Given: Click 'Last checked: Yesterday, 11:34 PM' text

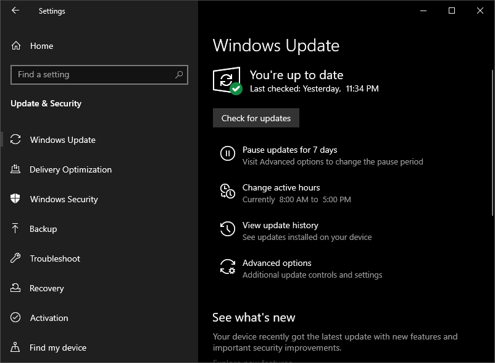Looking at the screenshot, I should [x=314, y=89].
